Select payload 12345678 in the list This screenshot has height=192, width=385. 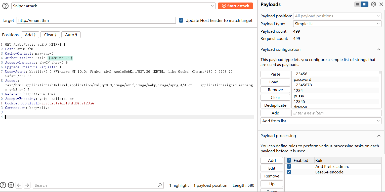[x=335, y=85]
